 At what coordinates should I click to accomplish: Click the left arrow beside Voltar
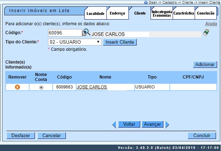(x=114, y=124)
